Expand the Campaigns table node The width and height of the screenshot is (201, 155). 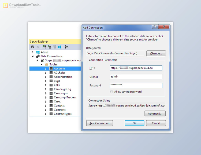46,93
